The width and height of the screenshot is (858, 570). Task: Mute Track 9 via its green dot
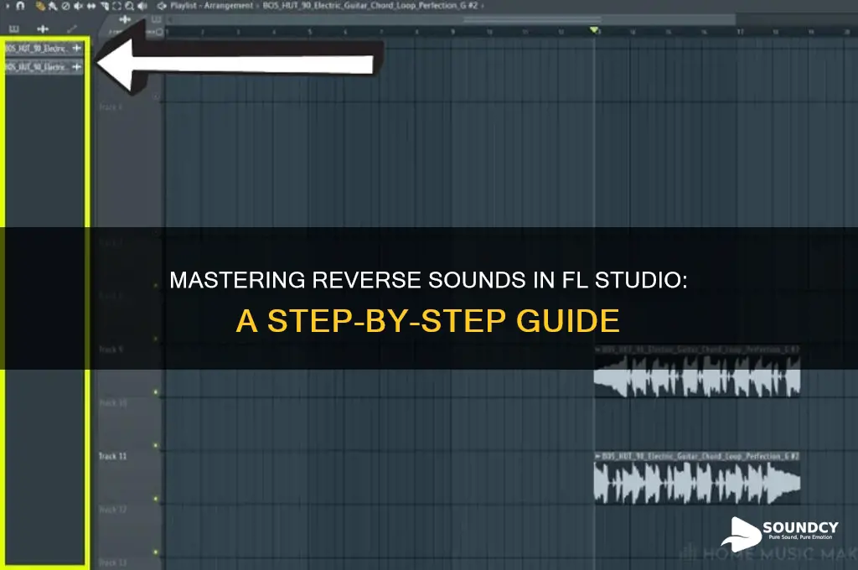coord(155,339)
